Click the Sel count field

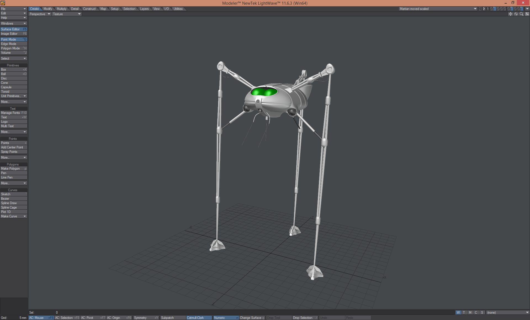pyautogui.click(x=44, y=313)
